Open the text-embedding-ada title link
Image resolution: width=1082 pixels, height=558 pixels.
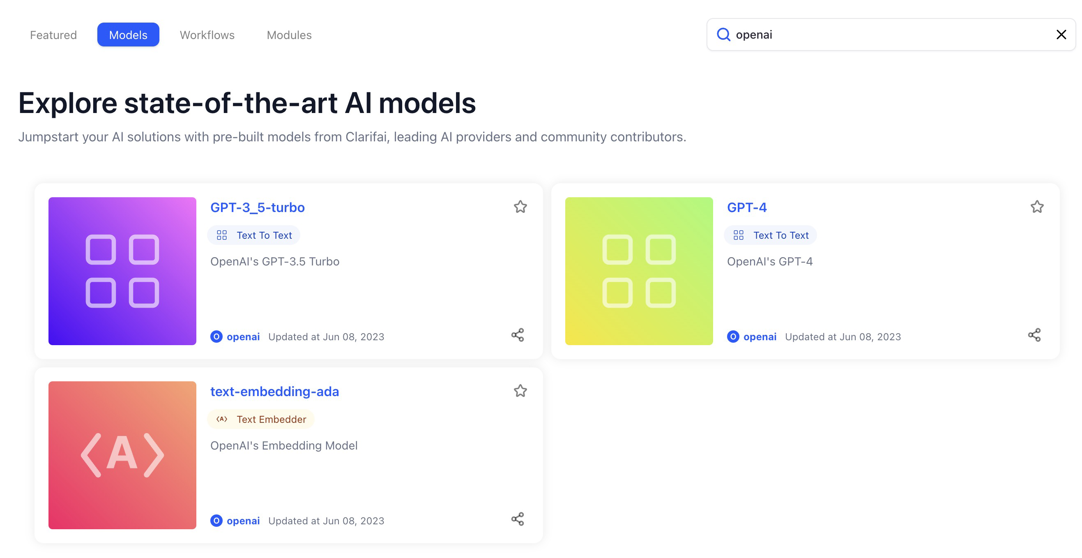click(x=274, y=392)
